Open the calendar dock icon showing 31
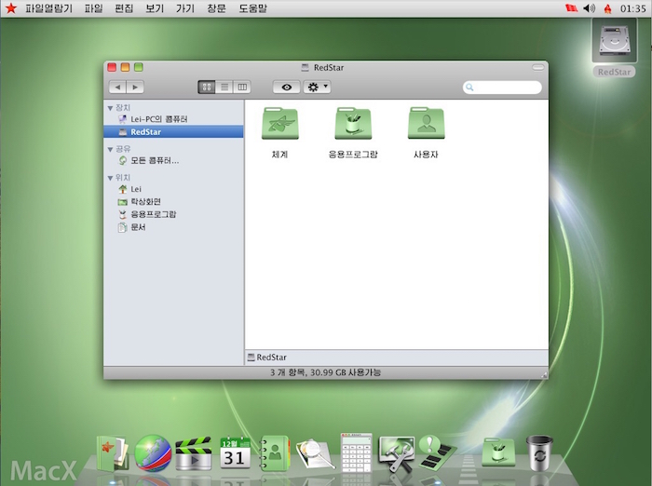The height and width of the screenshot is (486, 652). tap(235, 453)
